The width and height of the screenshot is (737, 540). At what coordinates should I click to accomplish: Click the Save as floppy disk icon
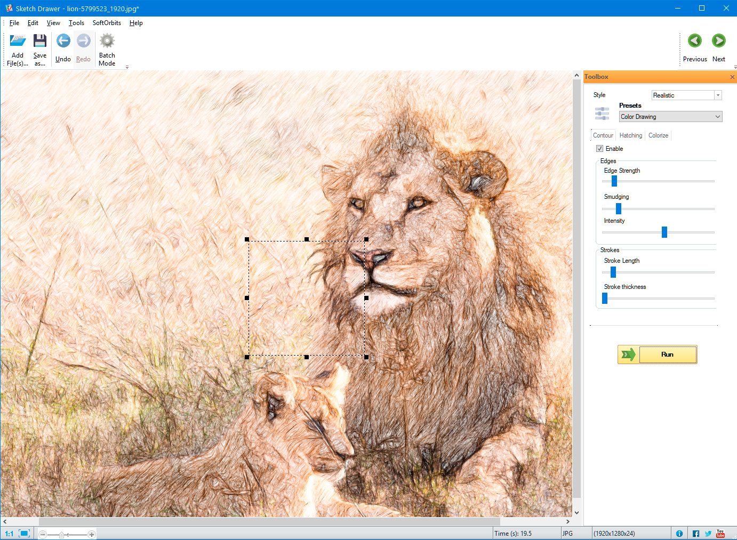[x=40, y=41]
